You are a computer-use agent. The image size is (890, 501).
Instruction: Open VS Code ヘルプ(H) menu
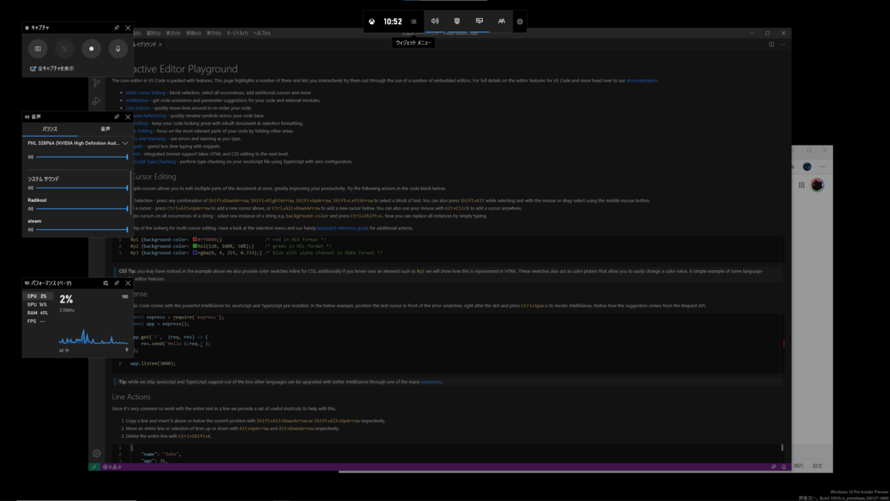tap(262, 33)
